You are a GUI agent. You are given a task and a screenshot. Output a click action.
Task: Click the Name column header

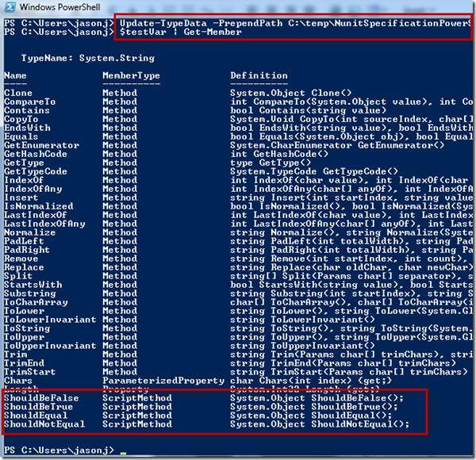(x=15, y=75)
